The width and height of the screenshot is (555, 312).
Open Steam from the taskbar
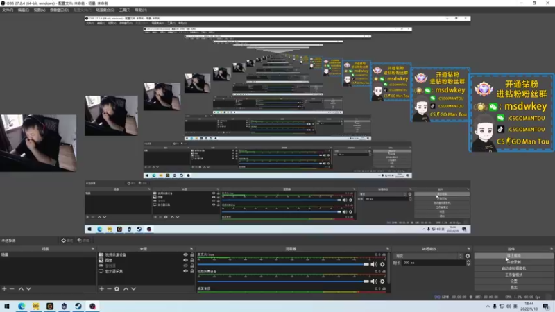(x=78, y=306)
